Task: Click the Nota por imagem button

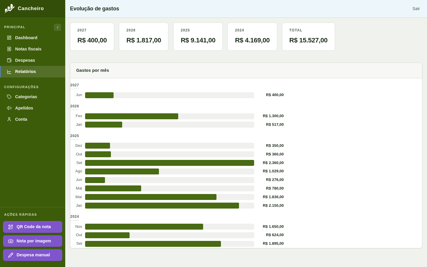Action: [x=33, y=241]
